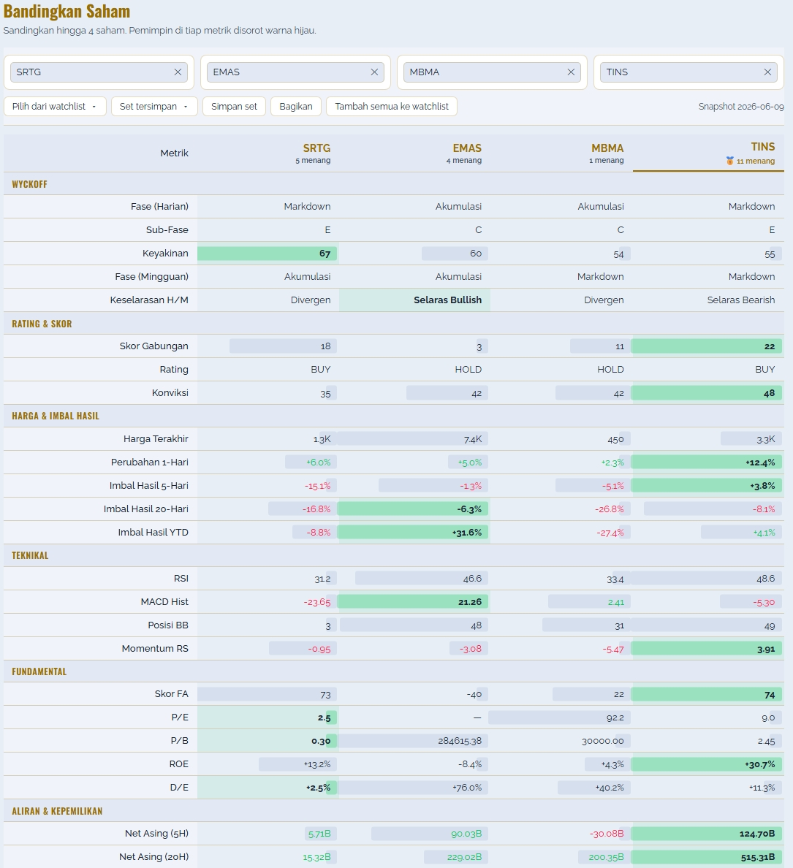793x868 pixels.
Task: Click the Keselarasan H/M row label
Action: pos(149,300)
